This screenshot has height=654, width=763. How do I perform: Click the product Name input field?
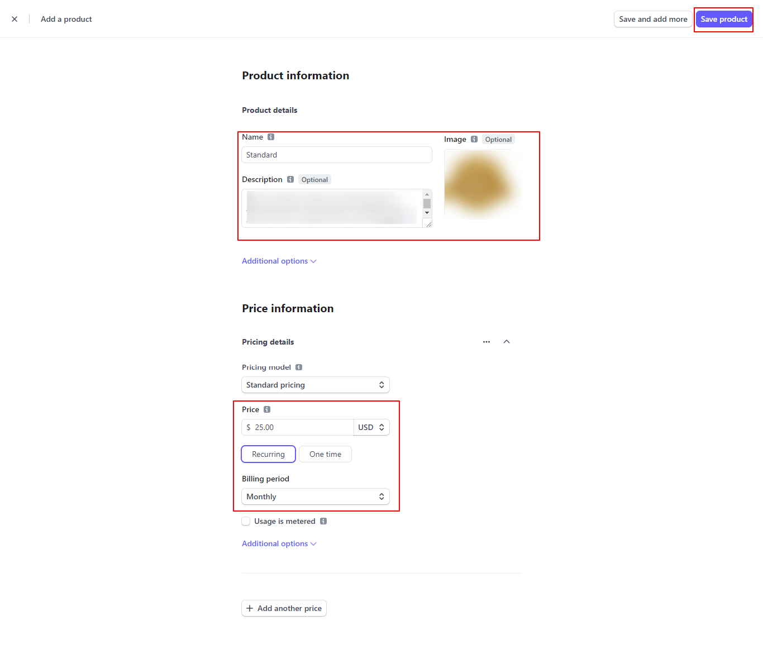(336, 155)
